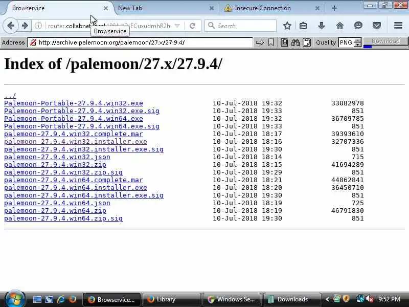Click the insecure padlock icon in Address bar
Screen dimensions: 409x307
(33, 42)
